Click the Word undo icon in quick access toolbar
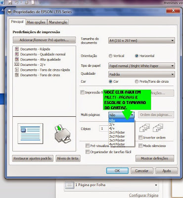The image size is (183, 198). 16,2
